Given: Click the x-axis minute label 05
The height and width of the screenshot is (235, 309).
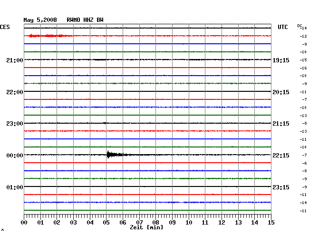Looking at the screenshot, I should 106,223.
